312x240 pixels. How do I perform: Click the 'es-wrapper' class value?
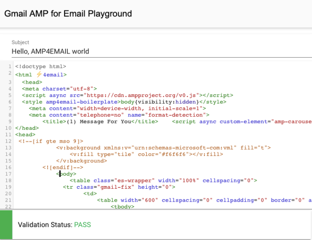click(x=134, y=181)
